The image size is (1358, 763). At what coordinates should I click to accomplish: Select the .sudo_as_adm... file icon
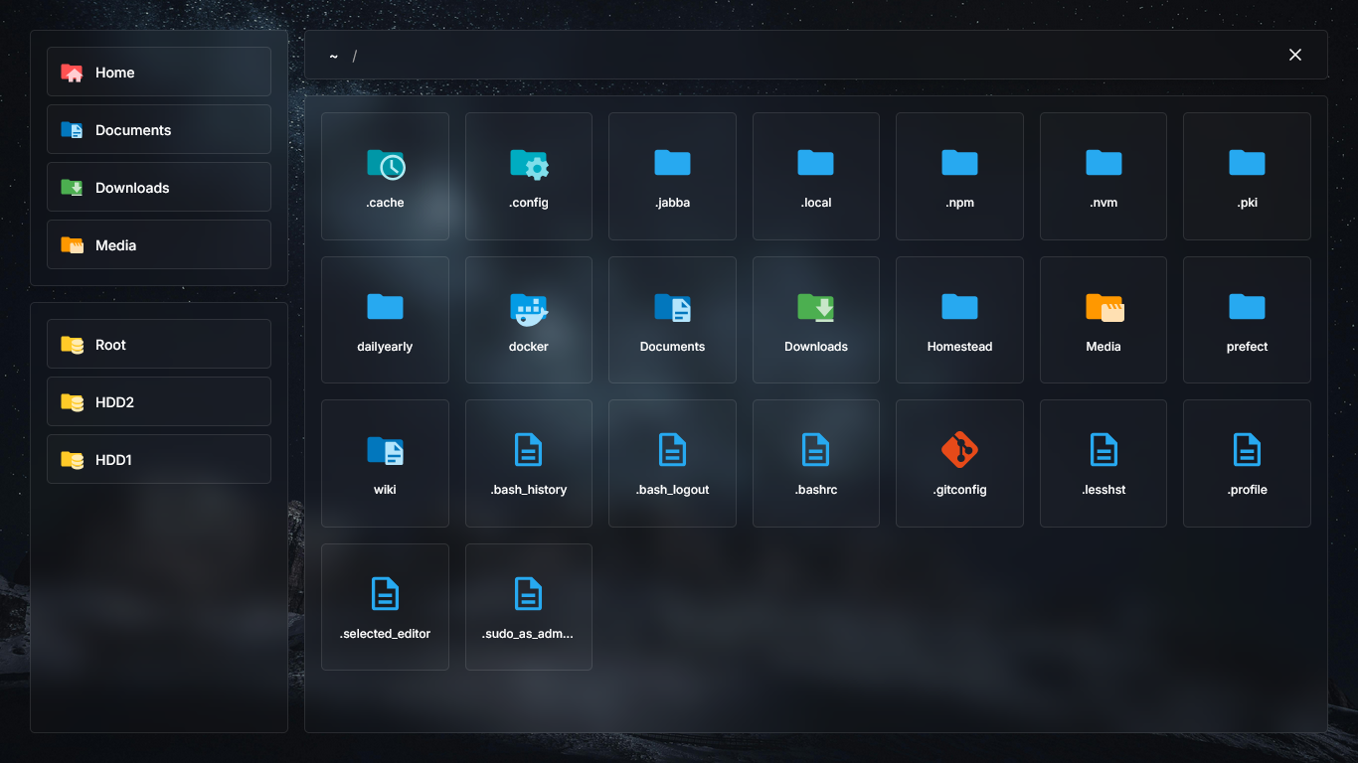(x=529, y=594)
